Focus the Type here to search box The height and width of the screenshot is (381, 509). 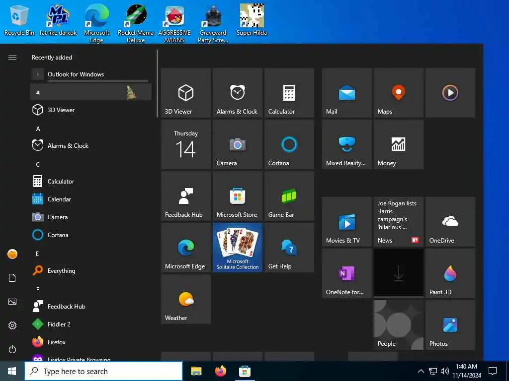(103, 371)
